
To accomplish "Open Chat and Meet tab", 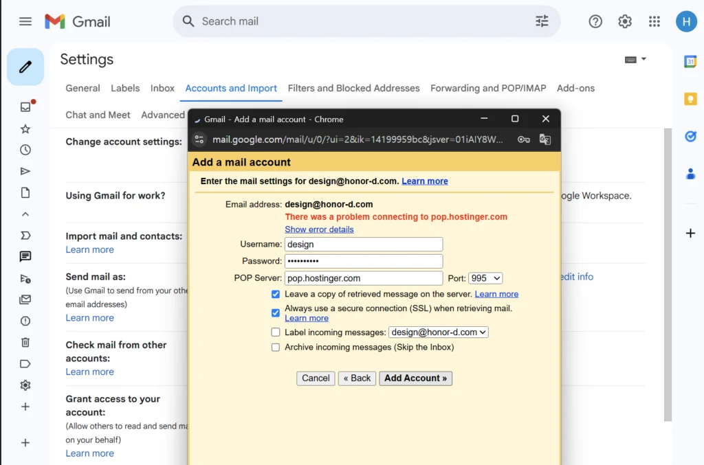I will click(98, 115).
